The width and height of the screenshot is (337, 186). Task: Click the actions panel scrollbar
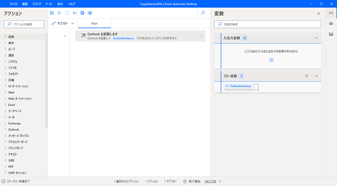point(46,80)
